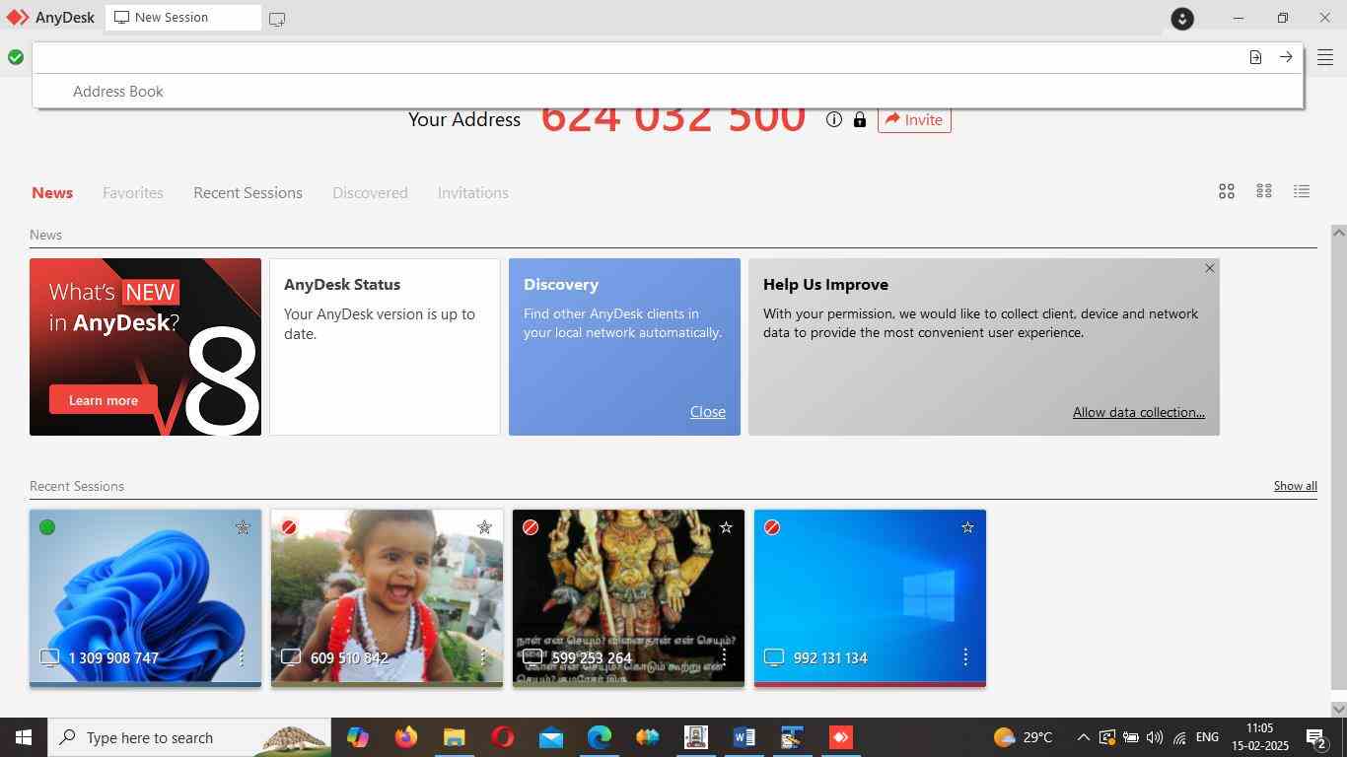Select the New Session tab

pyautogui.click(x=183, y=18)
